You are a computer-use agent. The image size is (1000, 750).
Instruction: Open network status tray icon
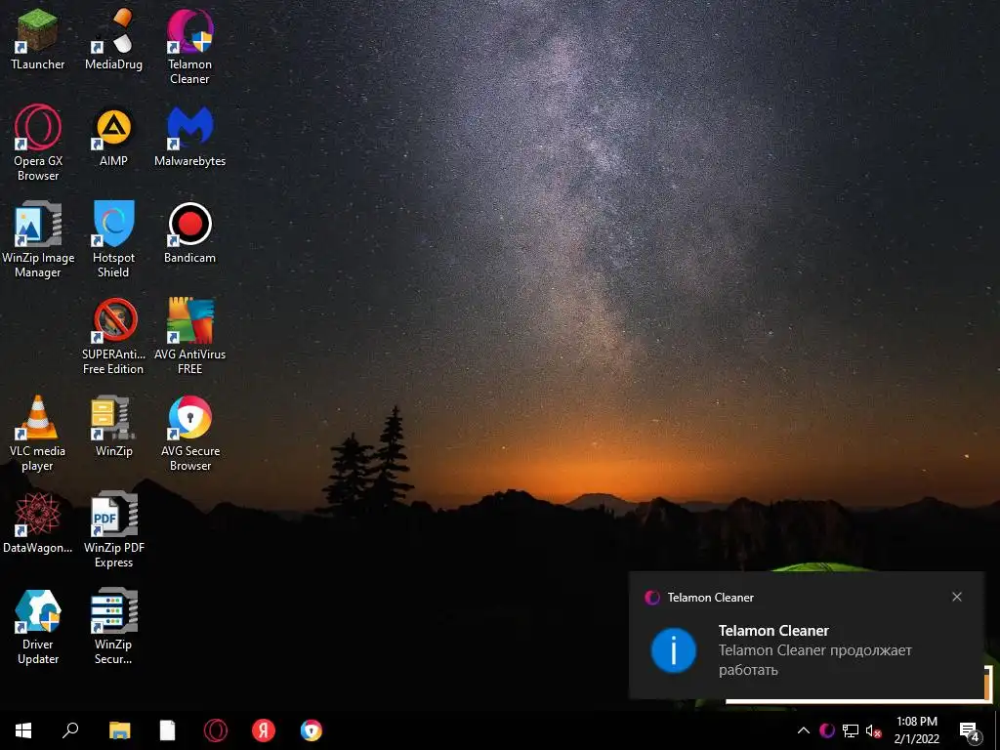pos(851,730)
